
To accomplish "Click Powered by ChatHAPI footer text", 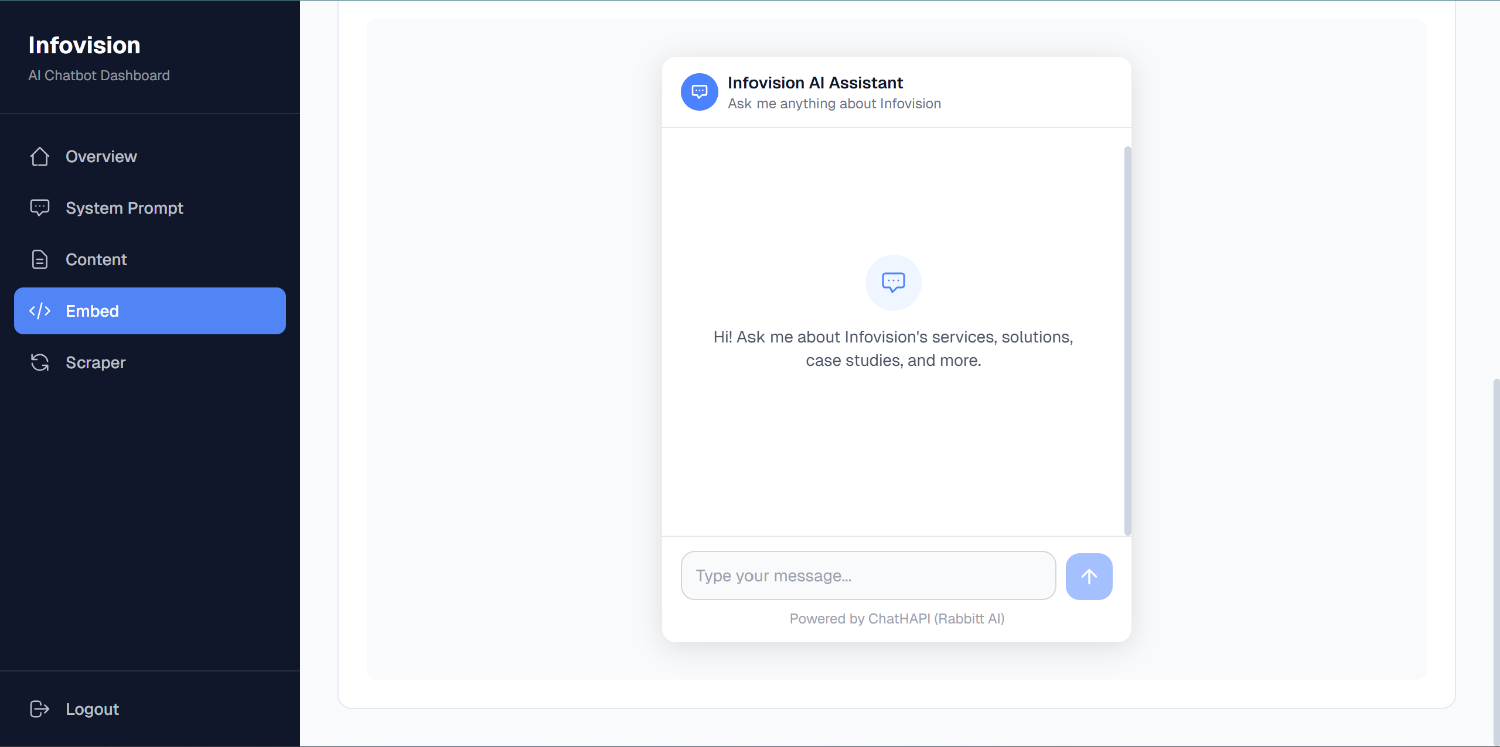I will tap(896, 619).
